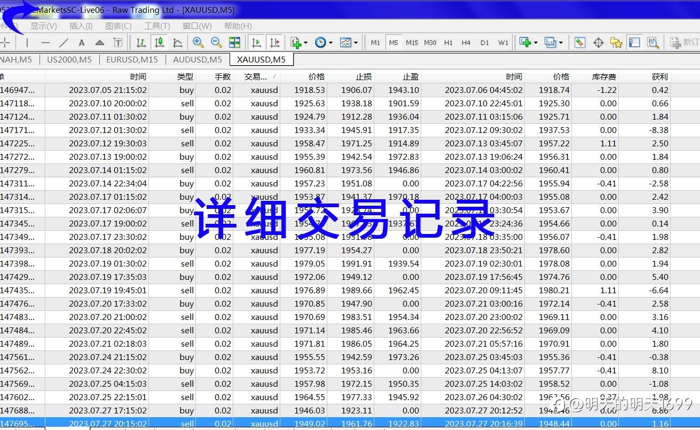700x430 pixels.
Task: Open the 图表(C) menu
Action: click(x=118, y=26)
